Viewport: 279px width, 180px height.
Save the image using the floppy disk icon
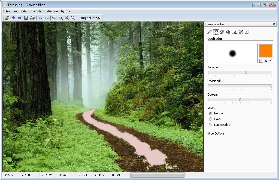point(26,18)
